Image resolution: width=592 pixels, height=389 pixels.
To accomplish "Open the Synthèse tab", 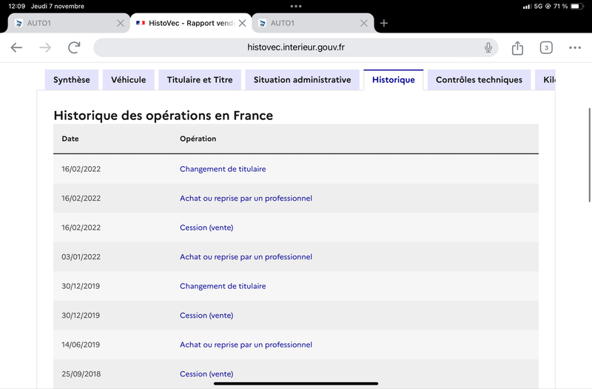I will (x=72, y=80).
